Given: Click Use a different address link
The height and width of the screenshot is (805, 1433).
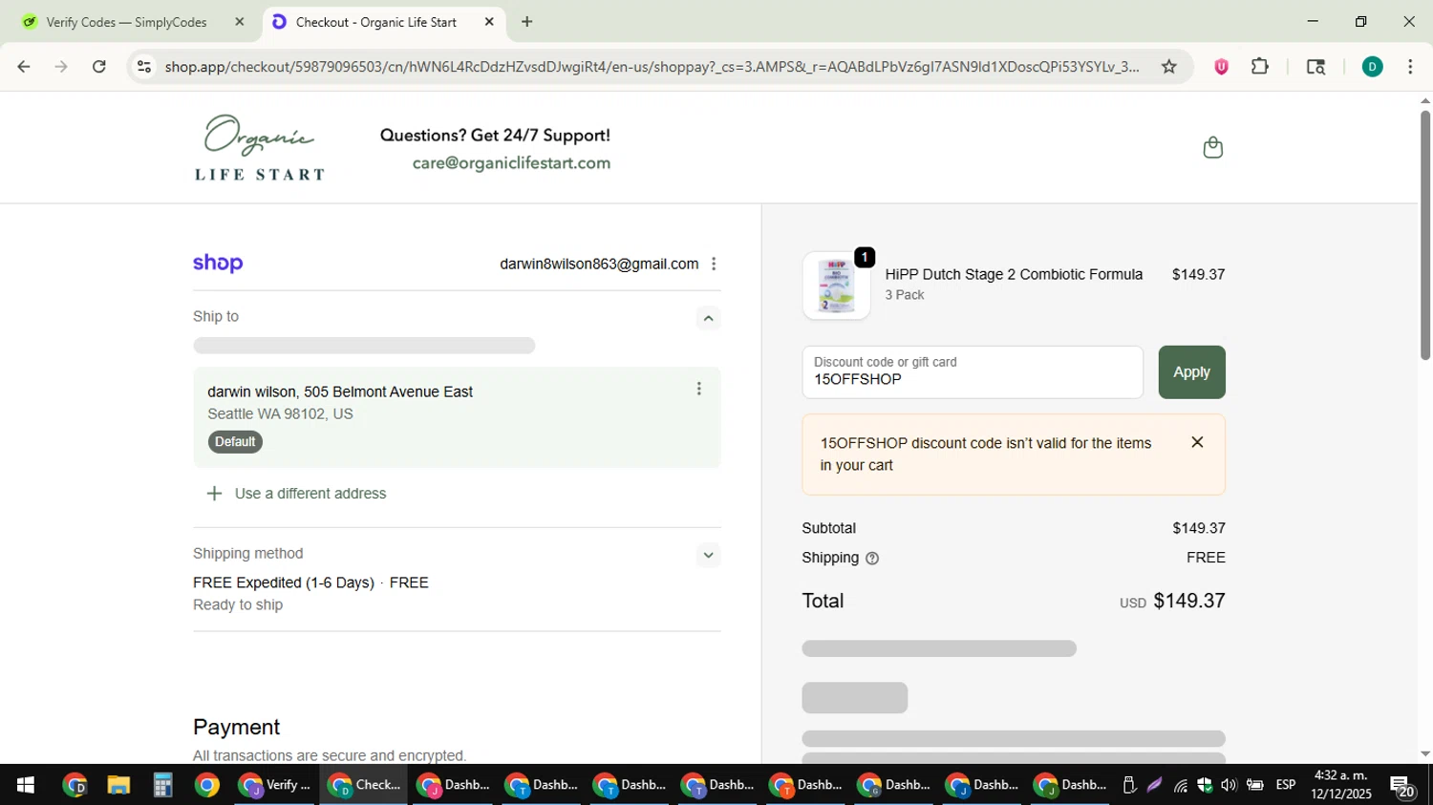Looking at the screenshot, I should [x=310, y=494].
